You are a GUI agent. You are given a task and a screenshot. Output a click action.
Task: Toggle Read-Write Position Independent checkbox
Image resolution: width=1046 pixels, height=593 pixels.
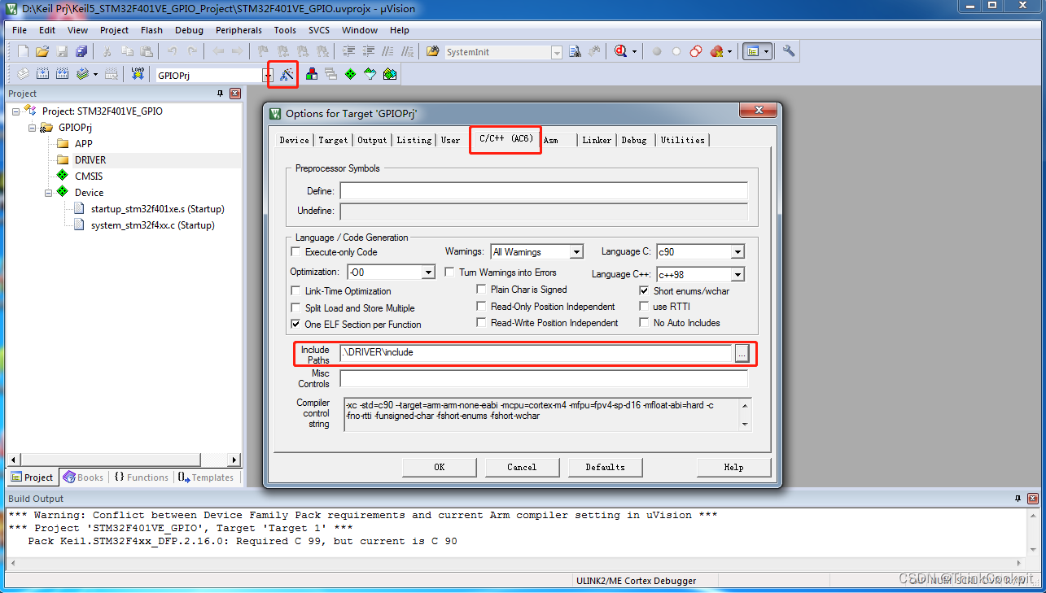click(482, 323)
